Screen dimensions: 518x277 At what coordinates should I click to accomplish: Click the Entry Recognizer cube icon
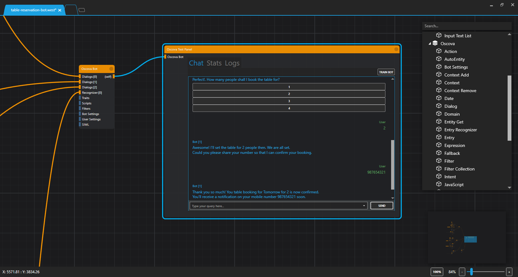(439, 129)
